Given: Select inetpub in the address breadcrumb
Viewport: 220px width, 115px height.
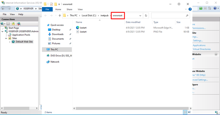Looking at the screenshot, I should [105, 15].
